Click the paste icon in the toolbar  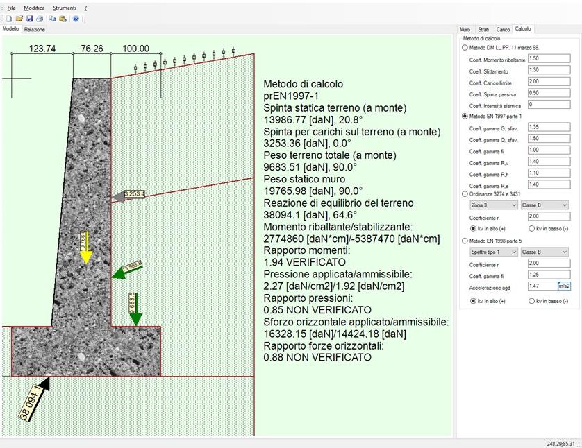pyautogui.click(x=62, y=19)
